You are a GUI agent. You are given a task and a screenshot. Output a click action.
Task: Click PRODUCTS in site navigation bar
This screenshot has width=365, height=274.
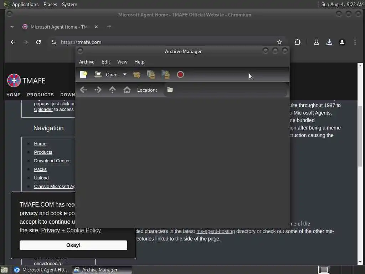click(40, 95)
